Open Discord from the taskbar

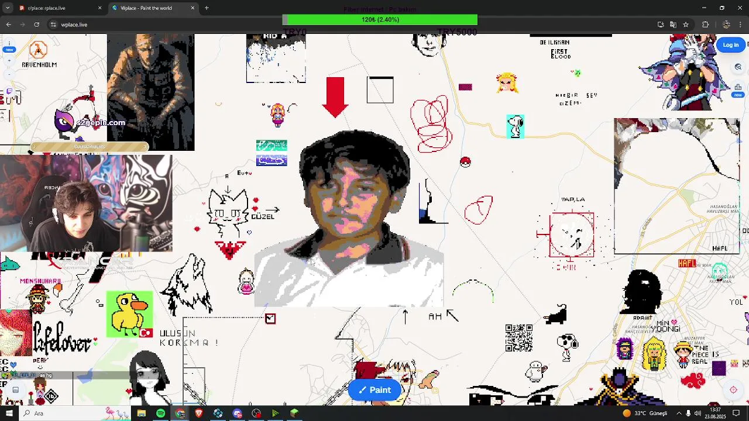[238, 413]
